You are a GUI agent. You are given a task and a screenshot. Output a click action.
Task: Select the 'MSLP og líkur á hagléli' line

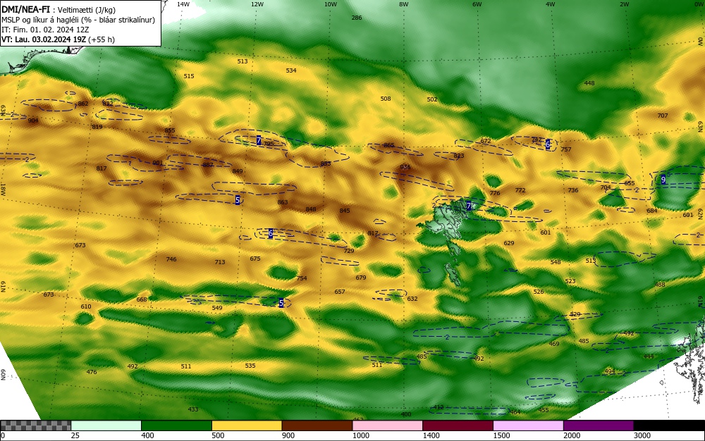point(78,20)
